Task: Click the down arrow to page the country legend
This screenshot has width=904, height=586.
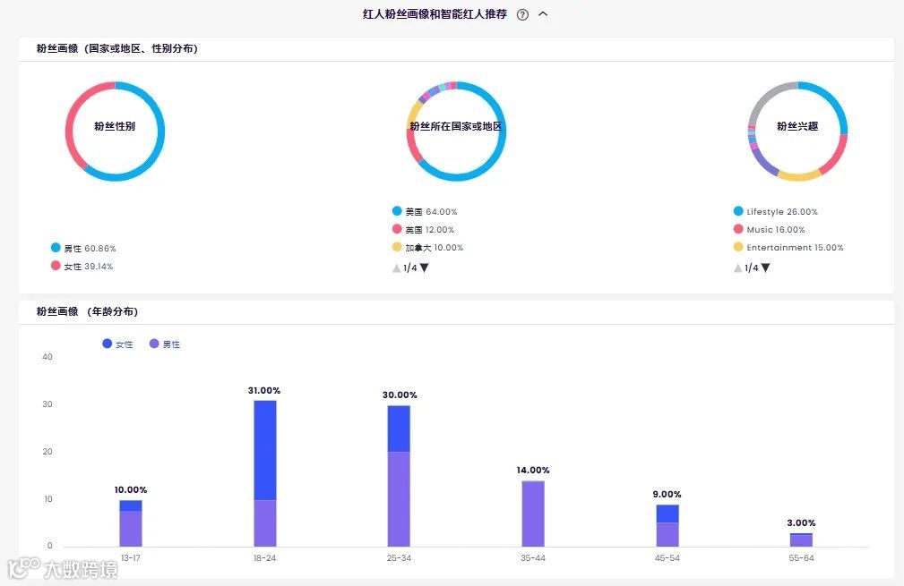Action: pos(423,268)
